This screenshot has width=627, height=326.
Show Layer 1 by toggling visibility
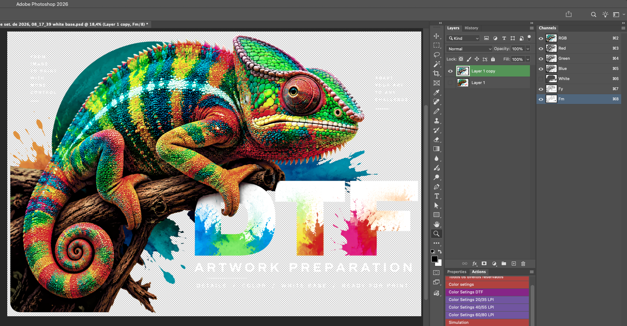450,83
